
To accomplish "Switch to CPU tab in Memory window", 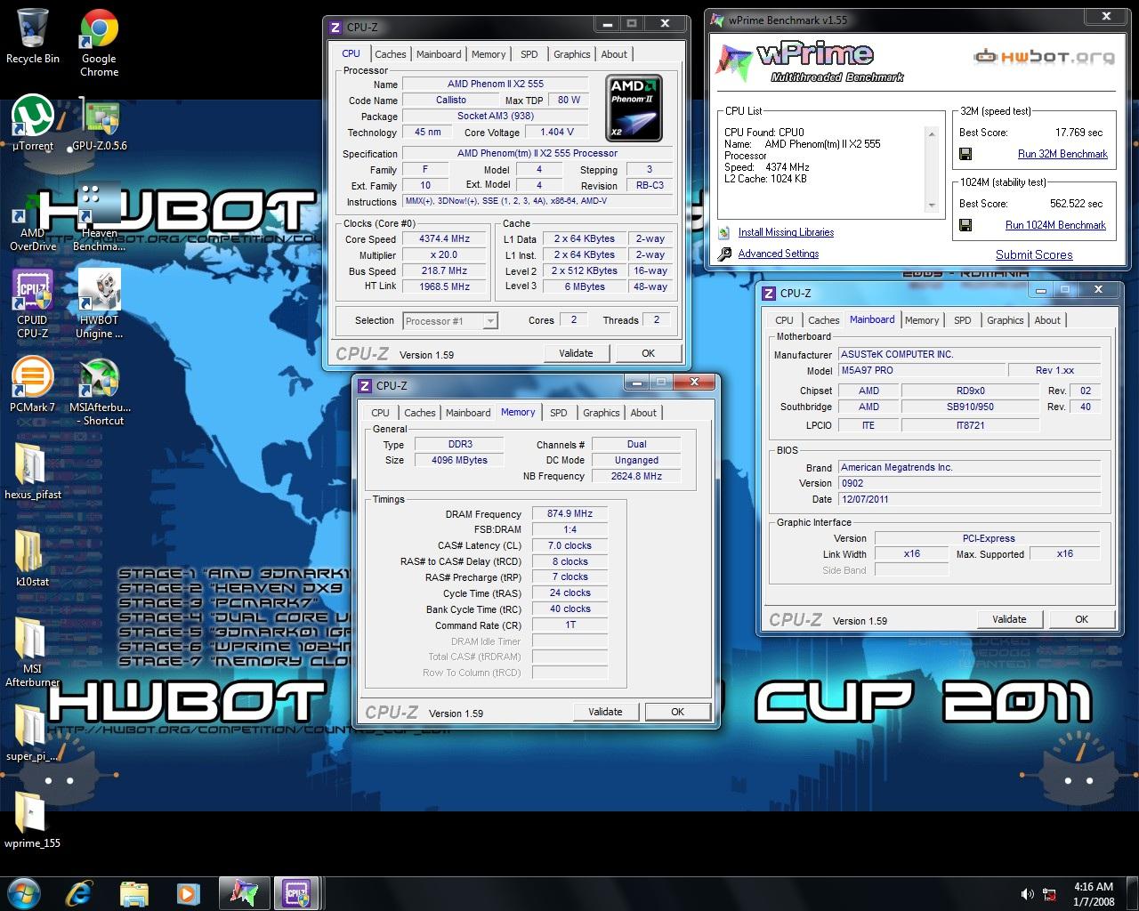I will [380, 413].
